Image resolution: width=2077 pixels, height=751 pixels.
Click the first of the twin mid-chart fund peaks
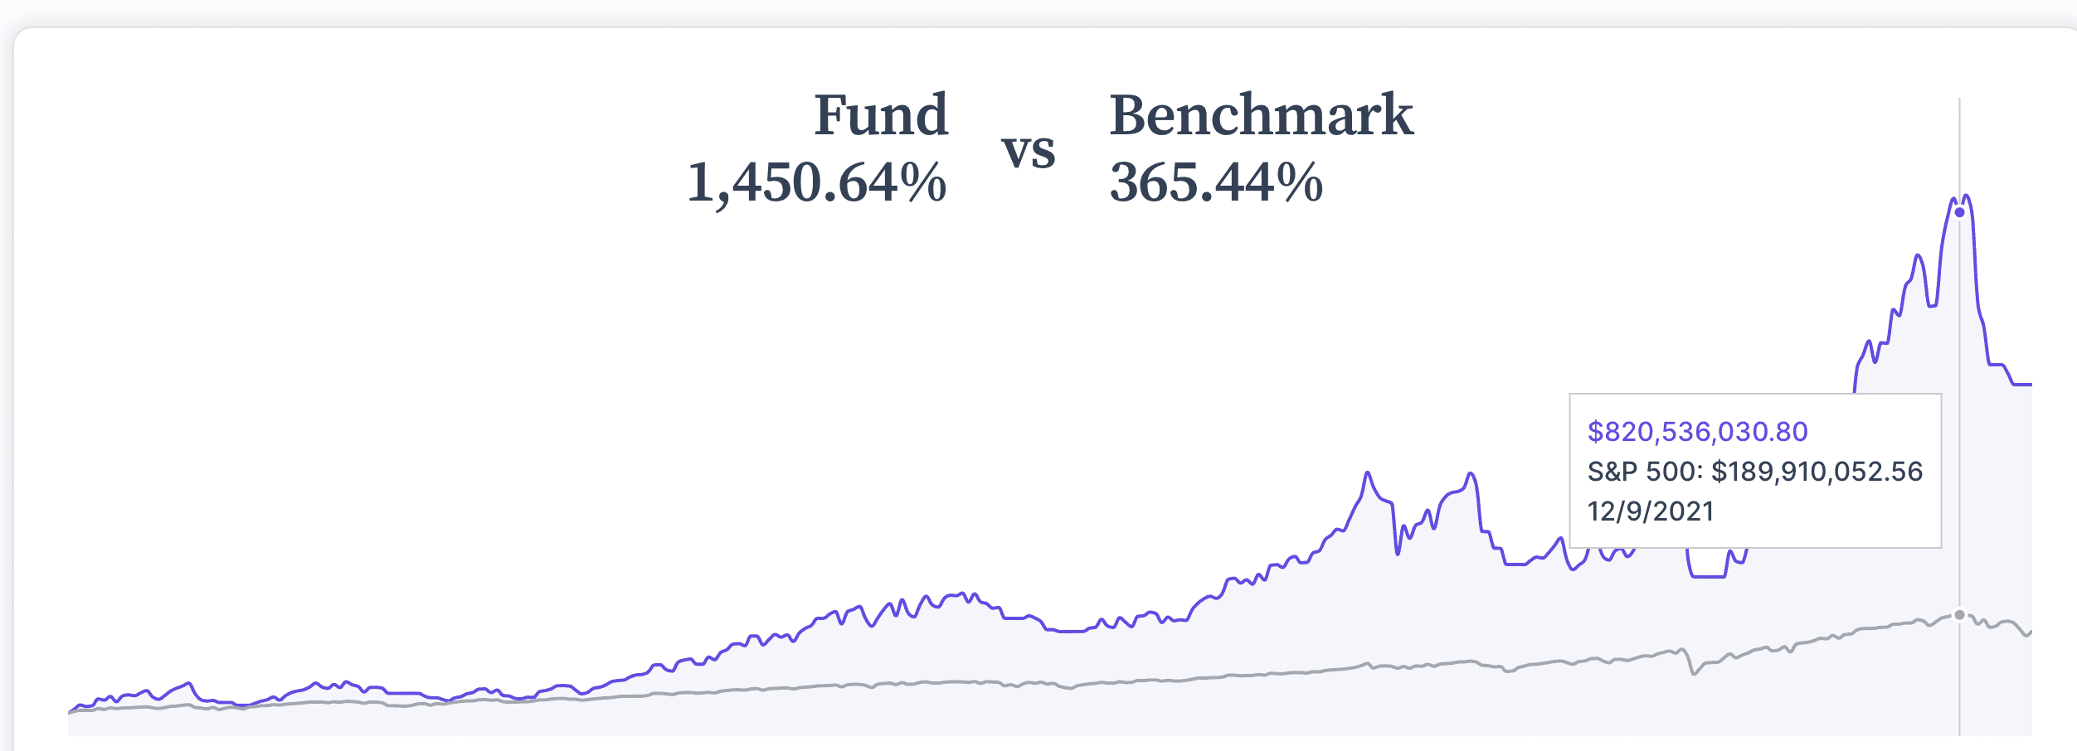pyautogui.click(x=1367, y=474)
